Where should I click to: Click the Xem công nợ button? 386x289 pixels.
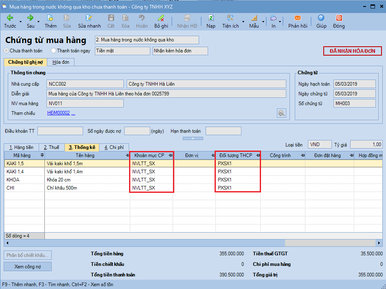click(28, 266)
